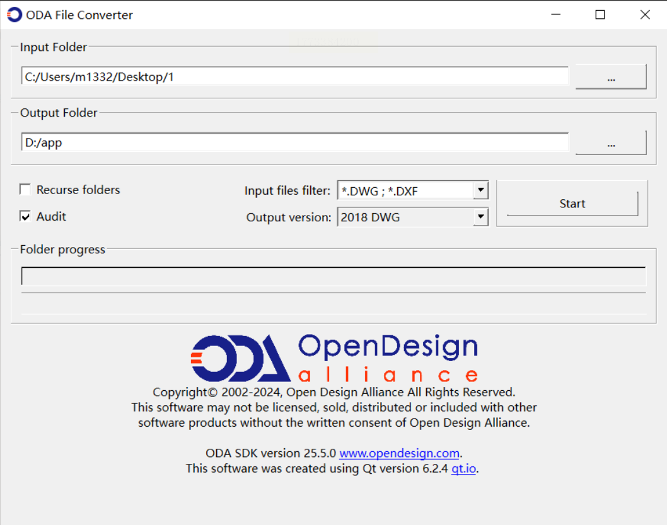
Task: Click the 2018 DWG dropdown arrow
Action: tap(480, 217)
